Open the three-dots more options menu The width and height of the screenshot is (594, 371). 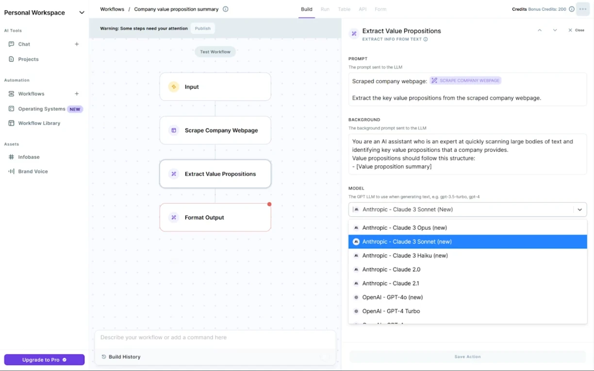tap(583, 9)
